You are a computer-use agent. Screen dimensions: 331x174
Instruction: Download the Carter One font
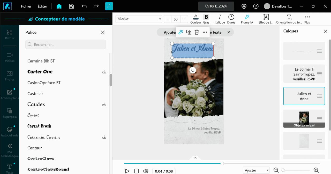[x=104, y=72]
